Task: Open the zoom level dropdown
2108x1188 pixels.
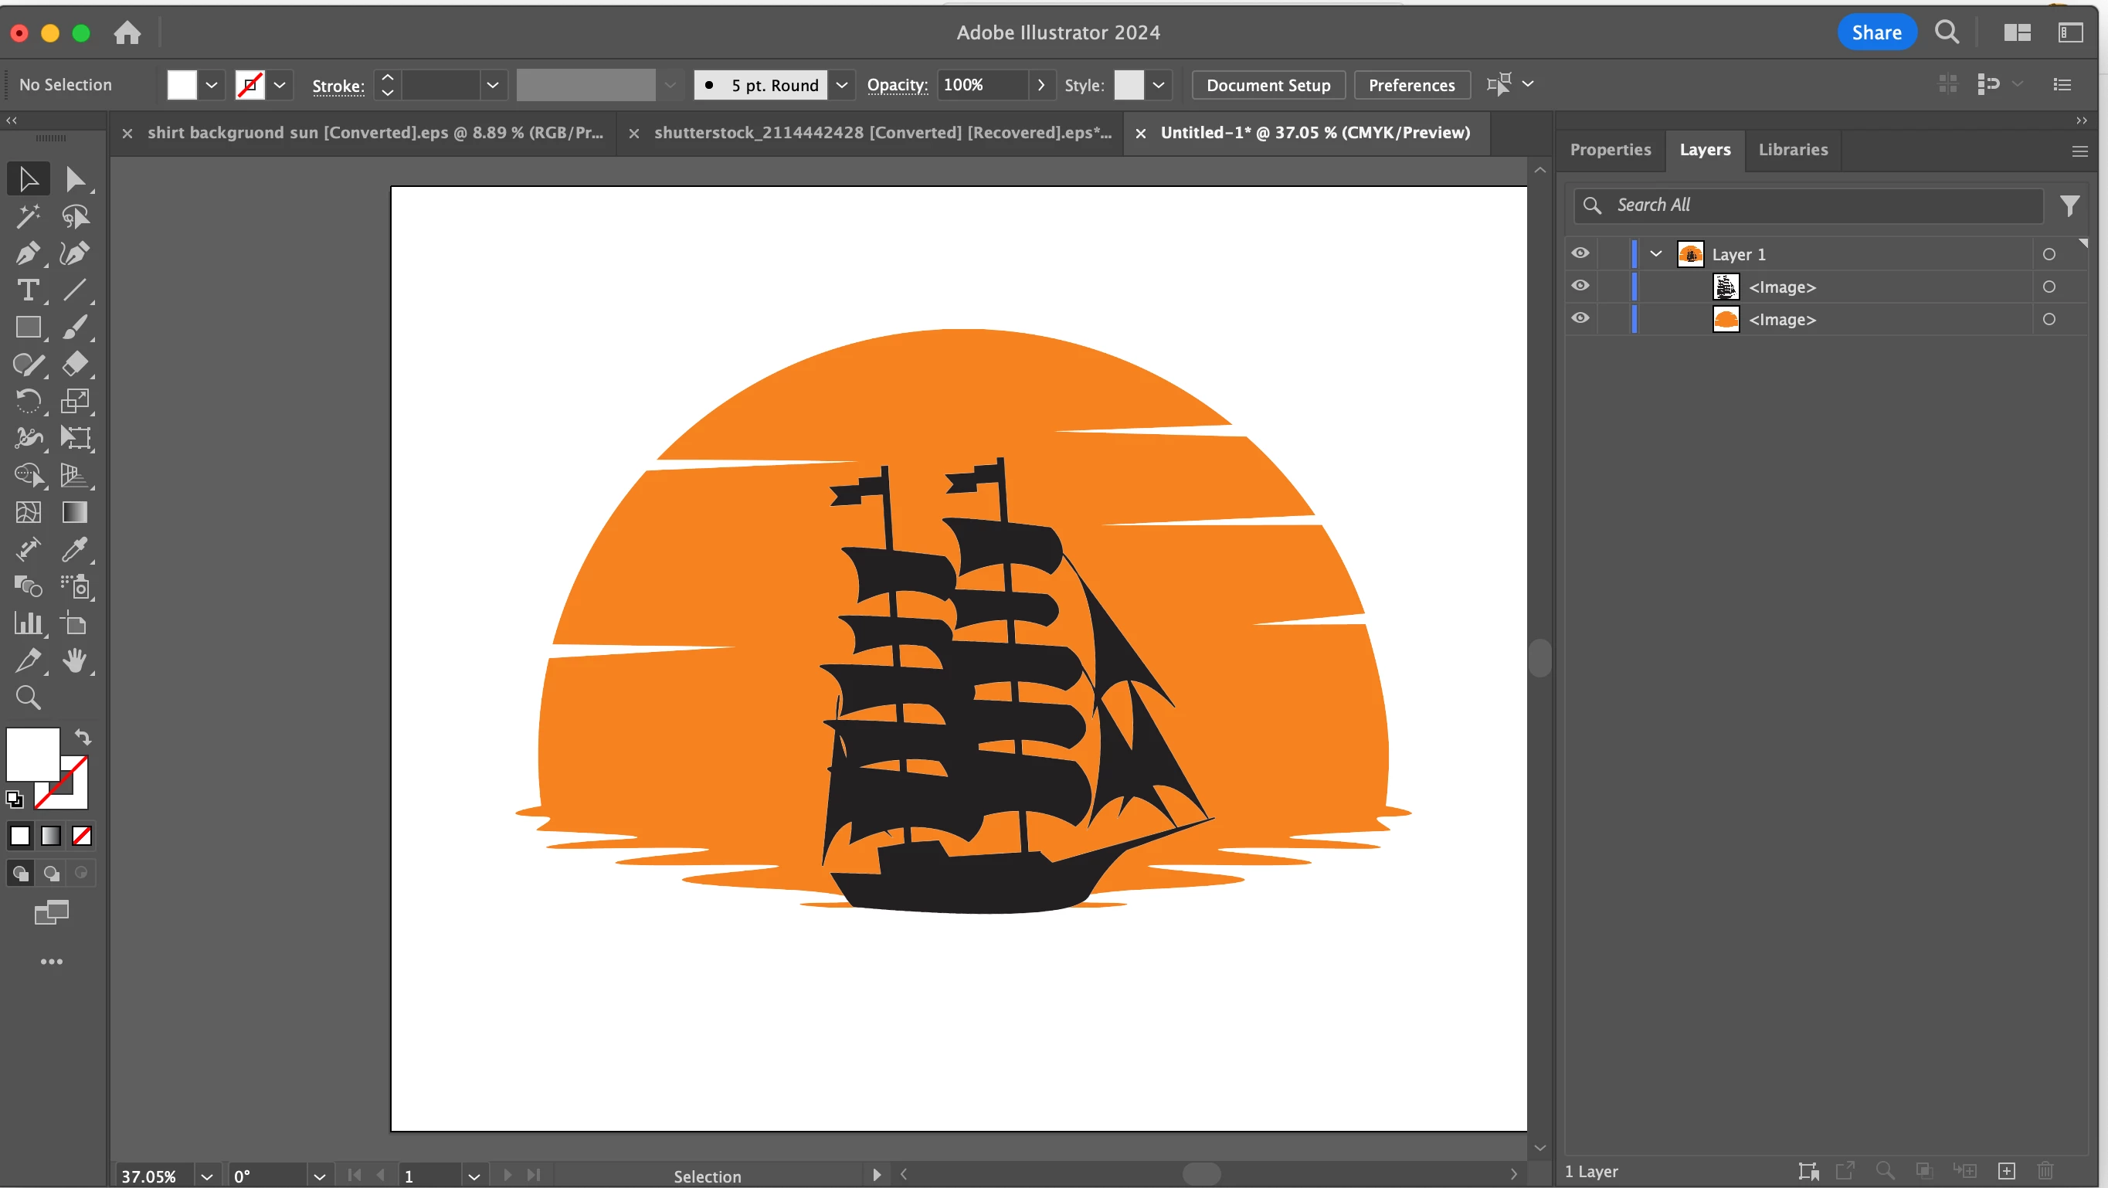Action: [207, 1176]
